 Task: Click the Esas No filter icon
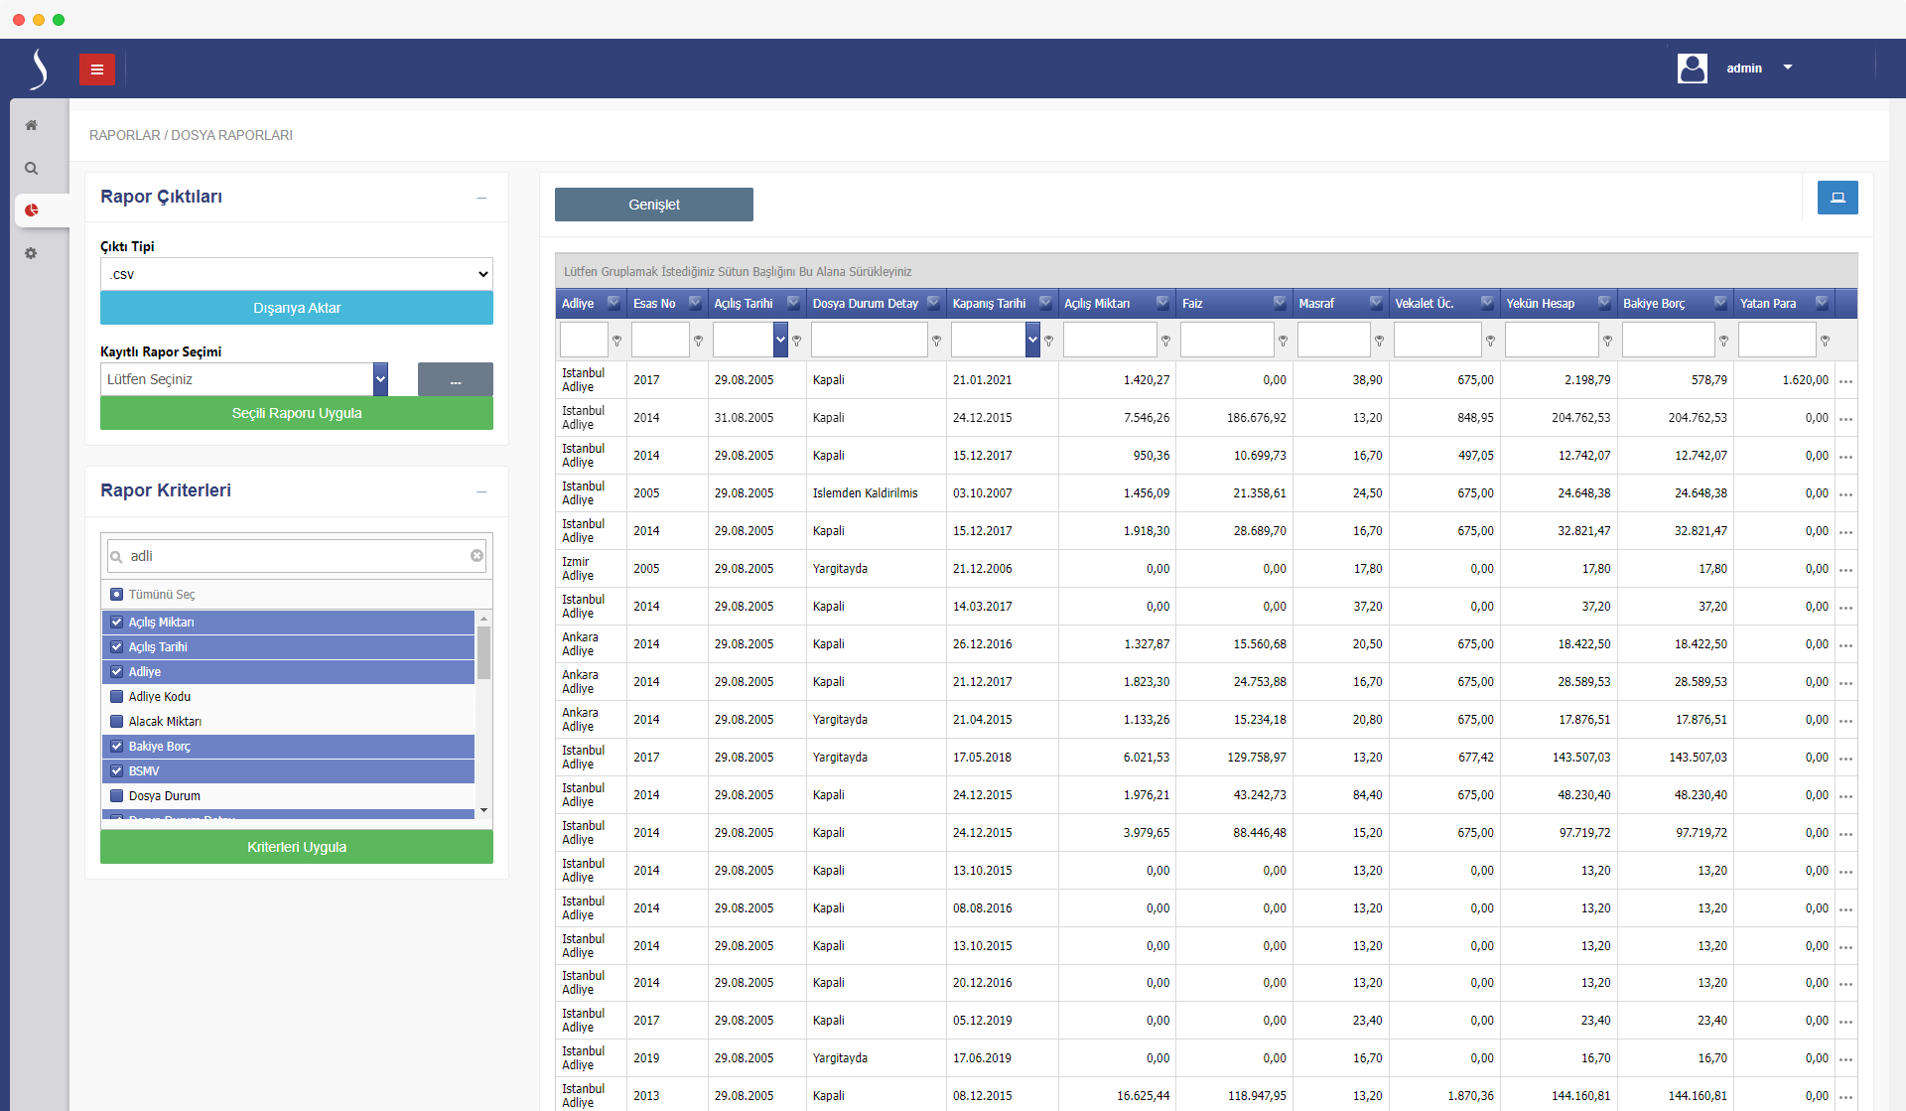click(698, 341)
